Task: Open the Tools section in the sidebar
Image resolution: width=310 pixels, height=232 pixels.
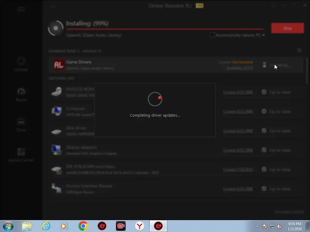Action: click(21, 124)
